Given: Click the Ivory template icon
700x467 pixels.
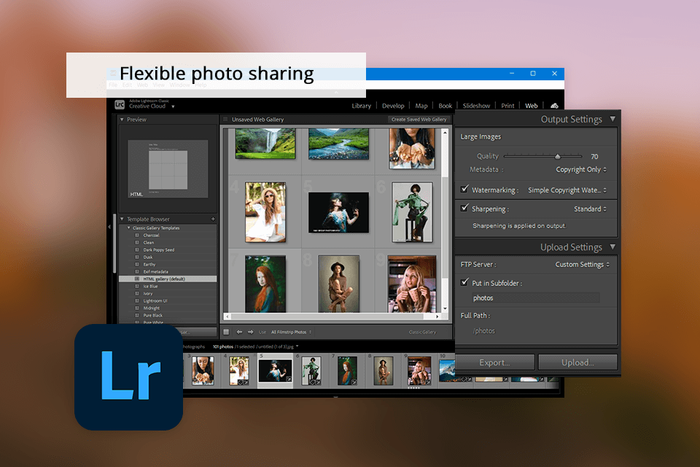Looking at the screenshot, I should [137, 293].
